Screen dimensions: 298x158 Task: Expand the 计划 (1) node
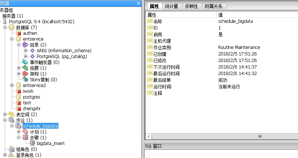point(19,132)
